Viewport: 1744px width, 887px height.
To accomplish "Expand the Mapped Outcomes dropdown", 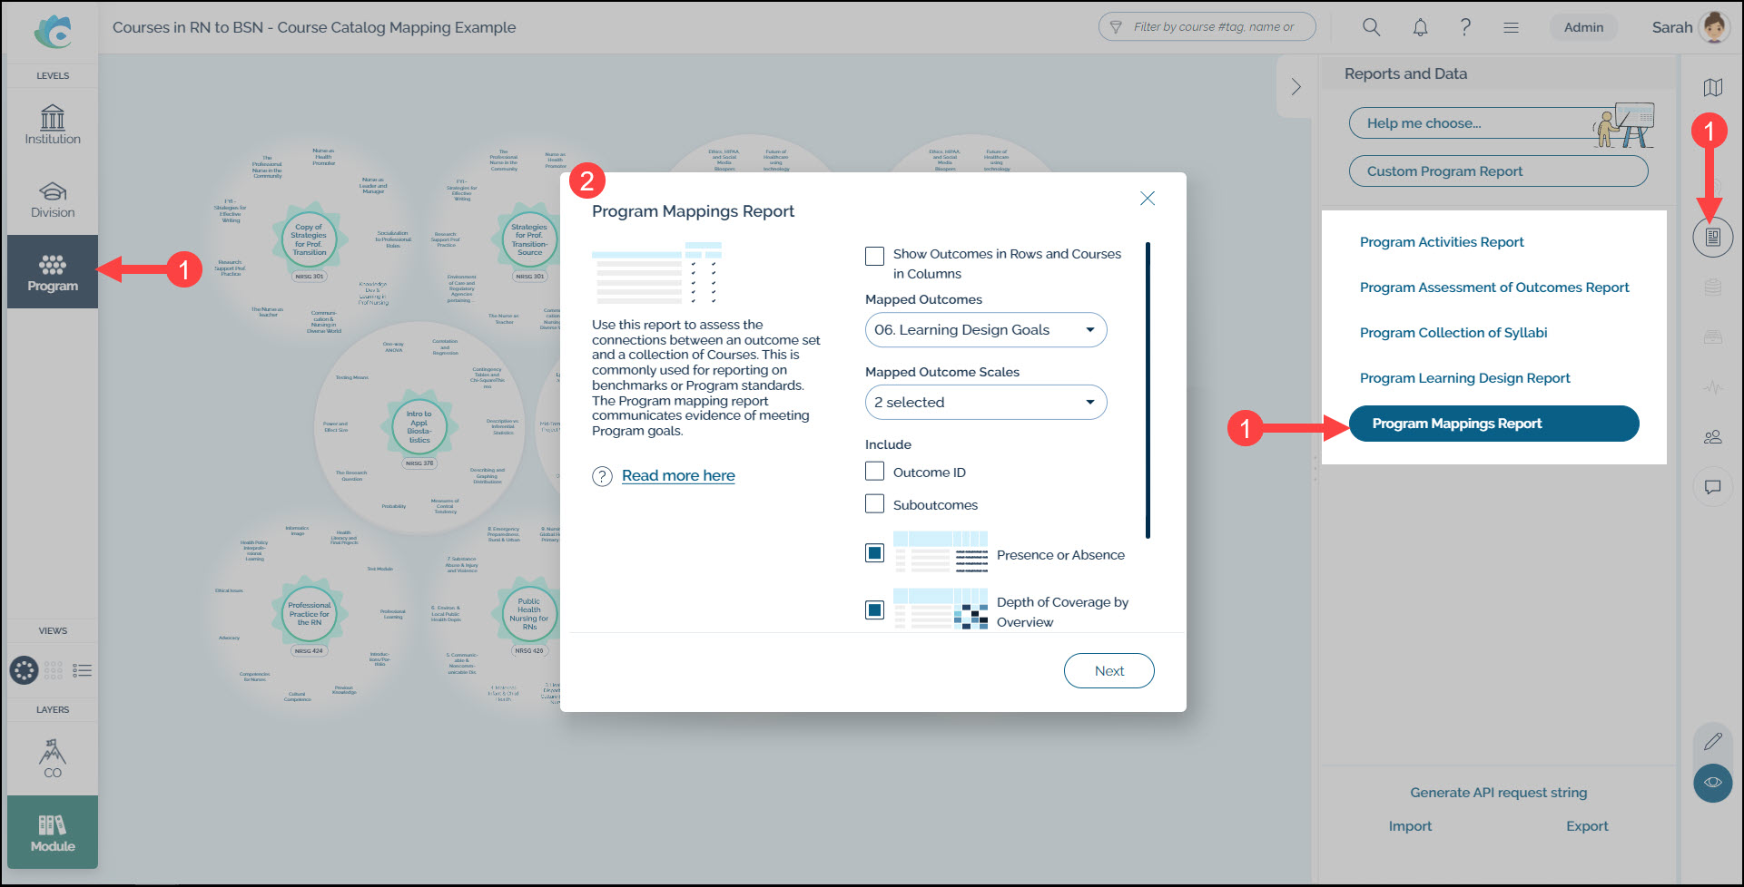I will 985,330.
